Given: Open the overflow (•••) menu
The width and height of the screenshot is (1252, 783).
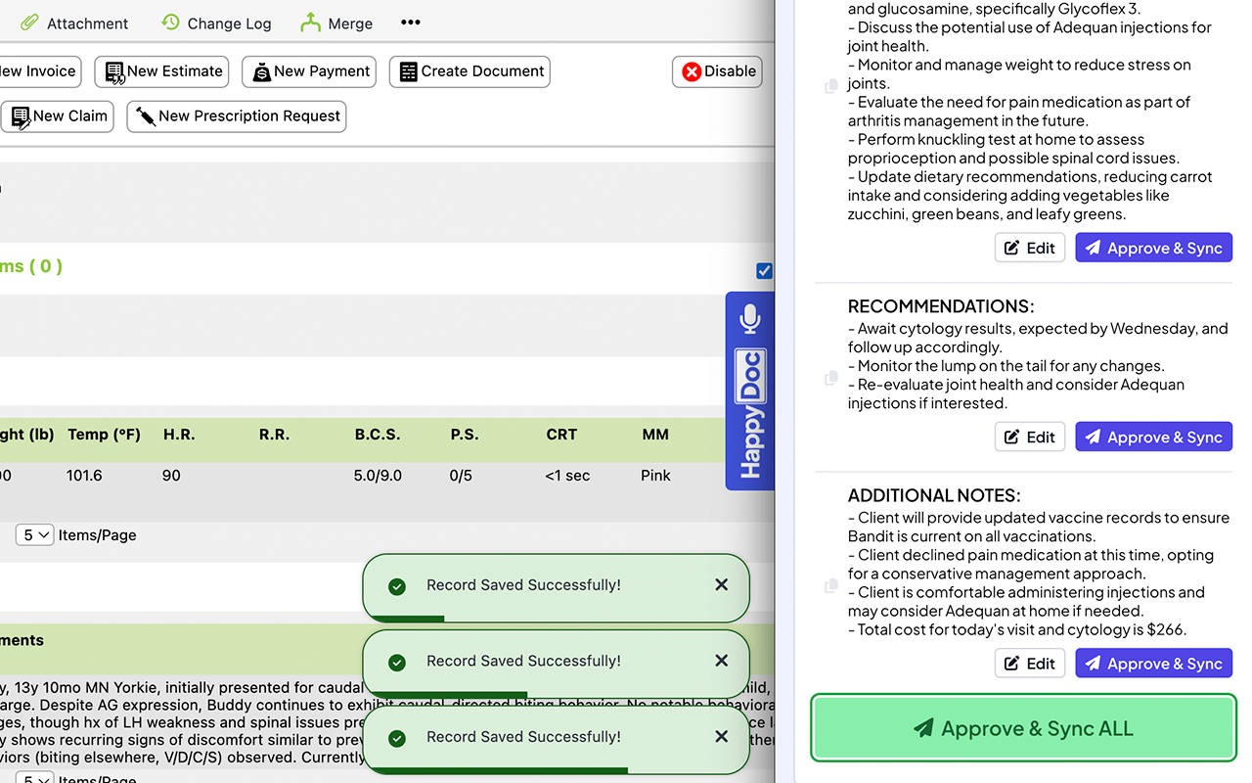Looking at the screenshot, I should click(x=410, y=22).
